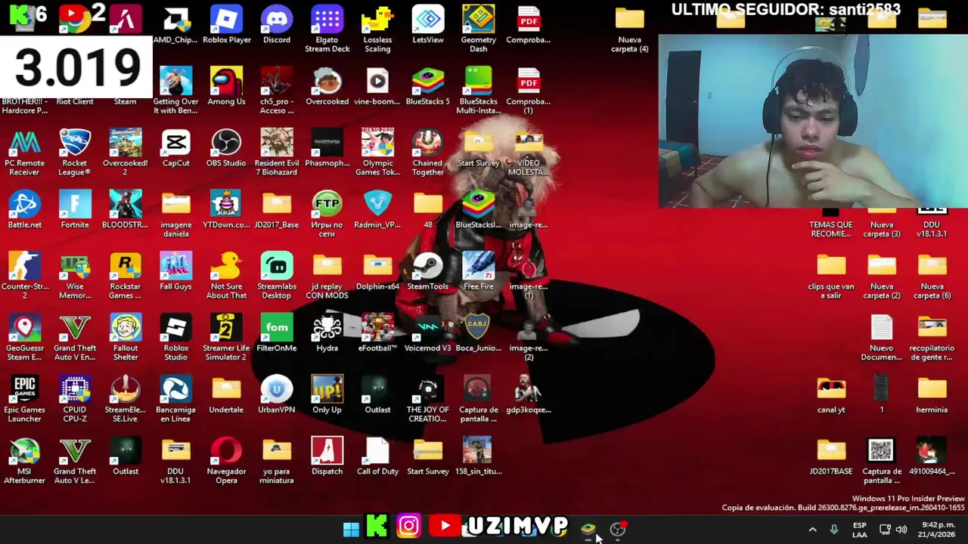
Task: Open the Free Fire desktop icon
Action: pyautogui.click(x=478, y=272)
